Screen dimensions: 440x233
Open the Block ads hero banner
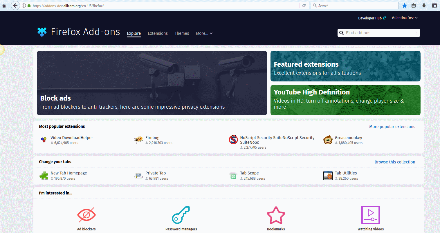(152, 83)
